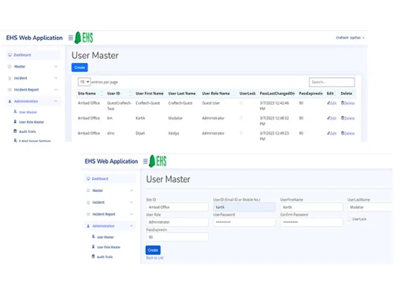Image resolution: width=394 pixels, height=295 pixels.
Task: Expand the Master menu in the lower sidebar
Action: [x=110, y=190]
